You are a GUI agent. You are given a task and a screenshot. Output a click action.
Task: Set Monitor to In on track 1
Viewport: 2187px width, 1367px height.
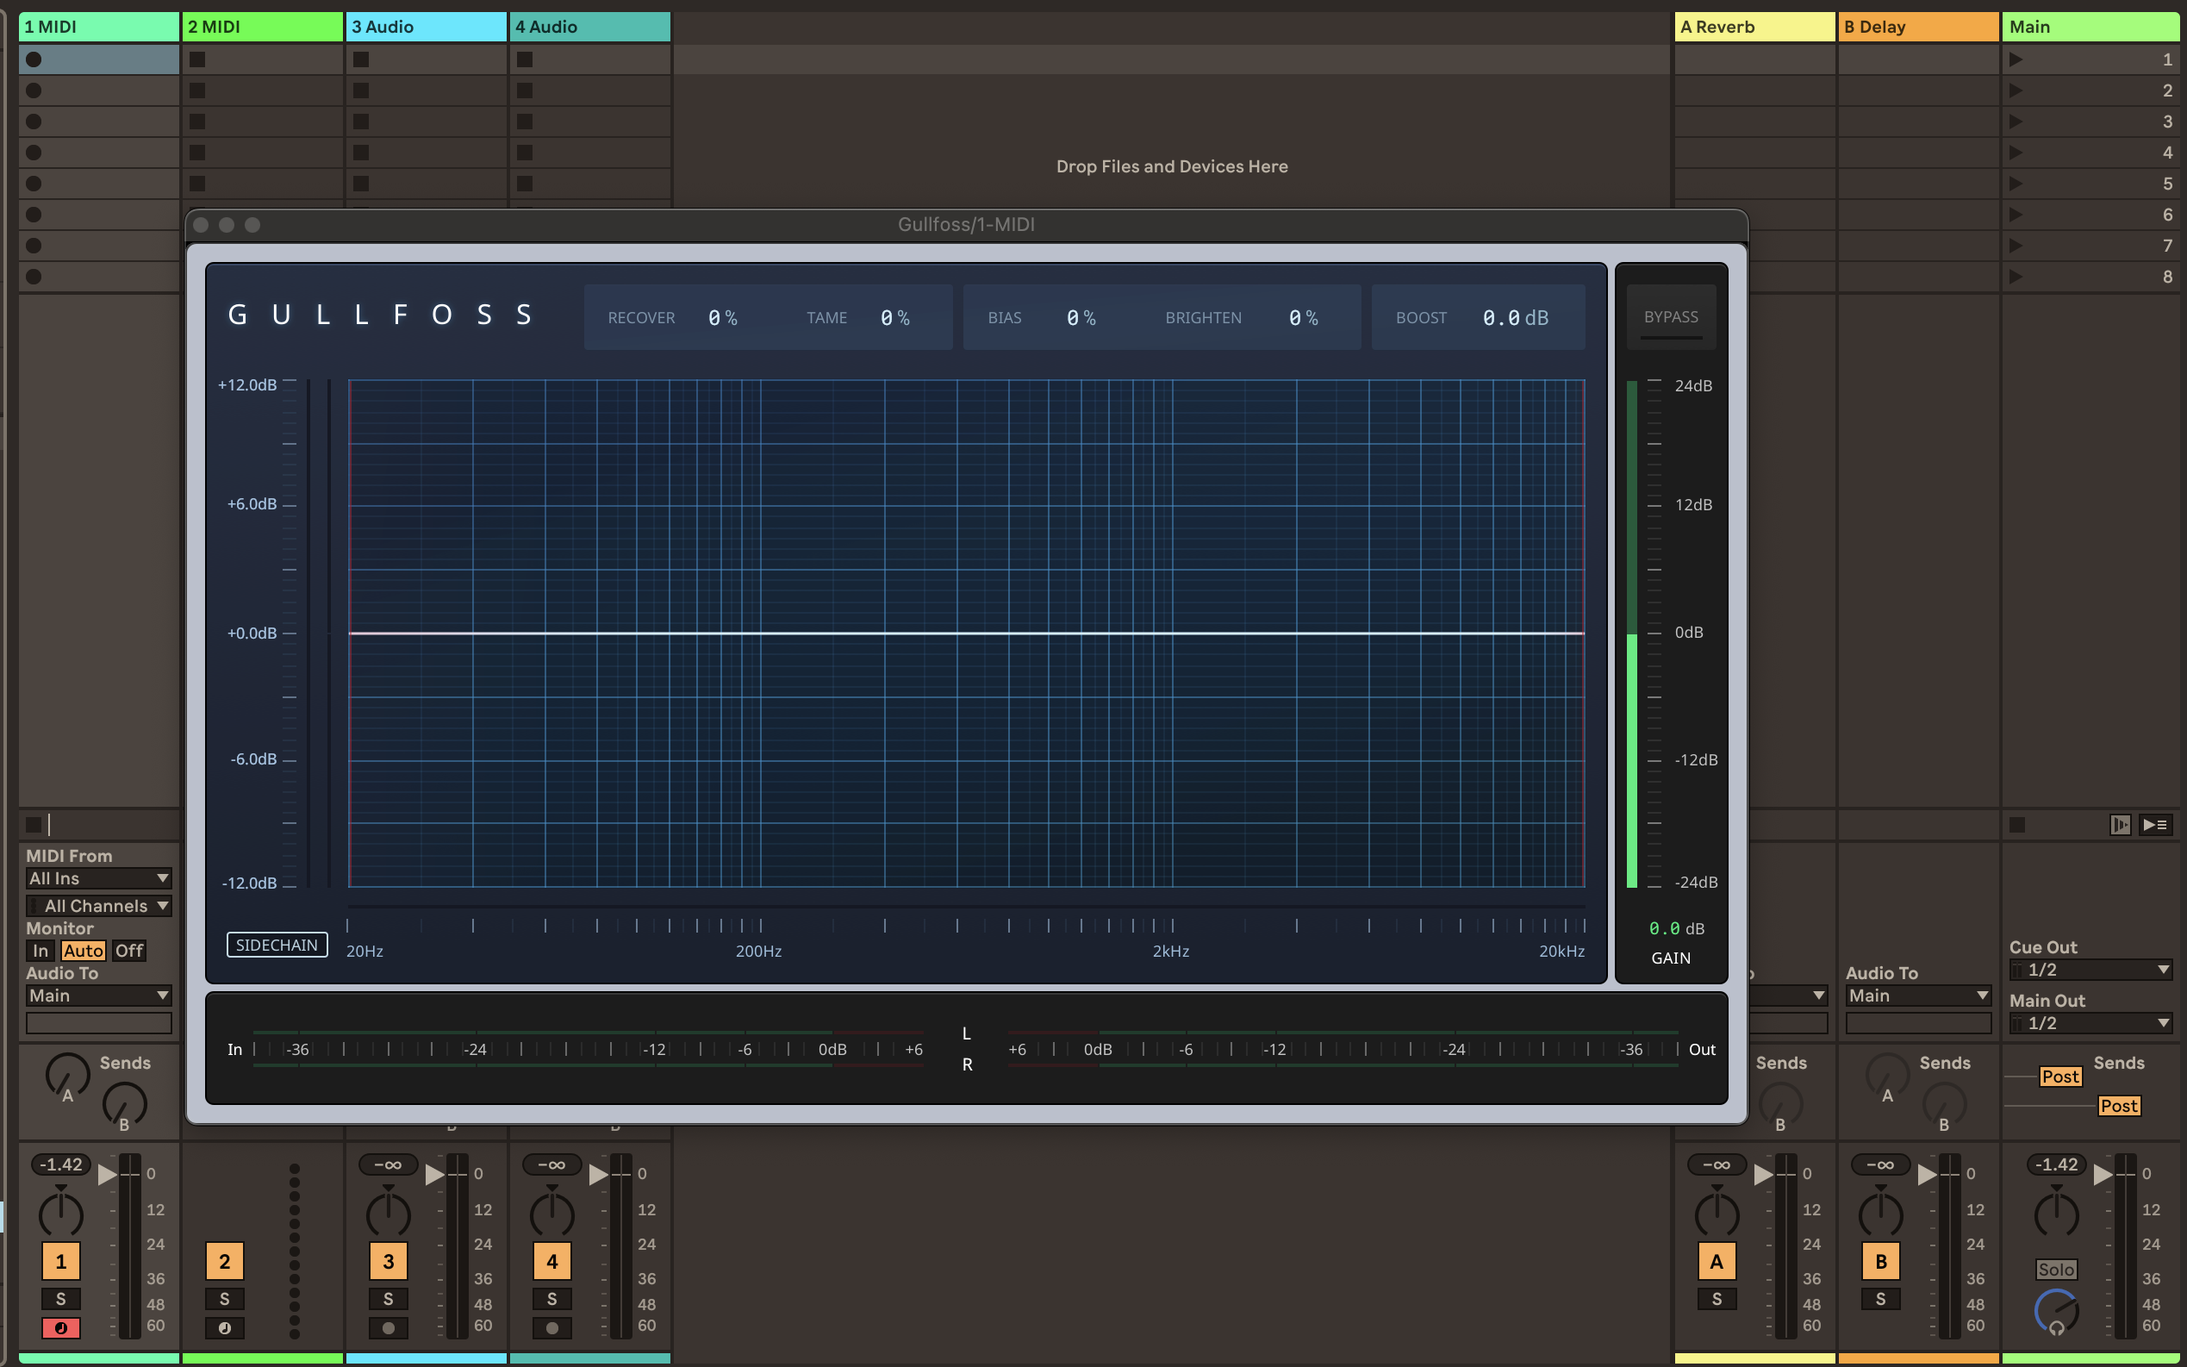click(x=40, y=950)
